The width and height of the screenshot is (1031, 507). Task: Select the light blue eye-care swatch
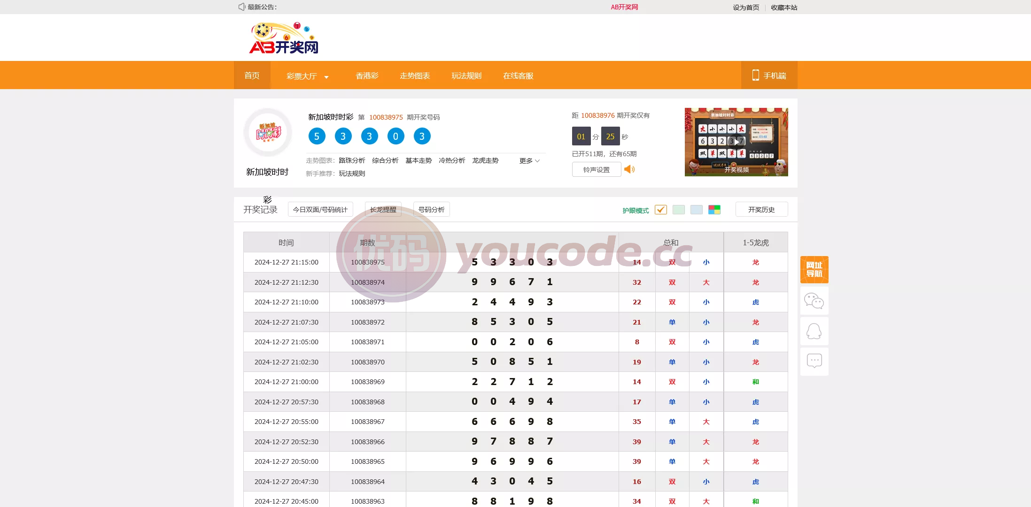tap(696, 210)
